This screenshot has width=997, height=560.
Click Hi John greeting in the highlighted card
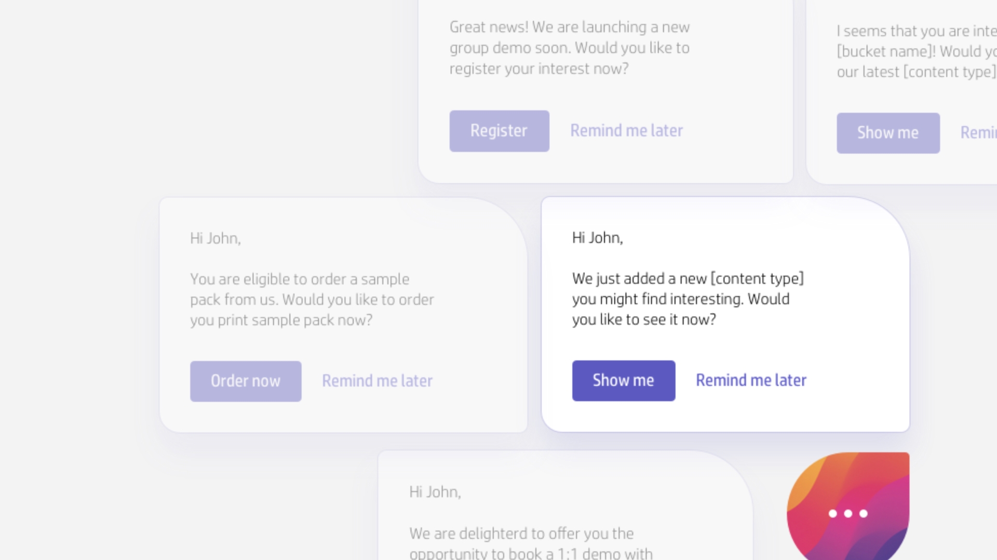597,238
